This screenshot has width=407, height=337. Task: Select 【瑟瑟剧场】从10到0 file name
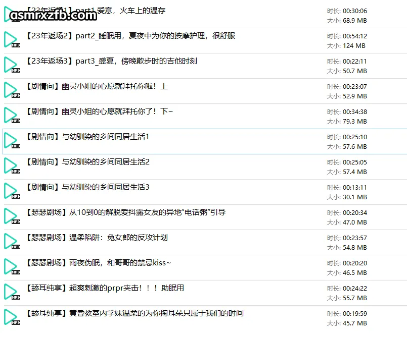click(x=126, y=212)
